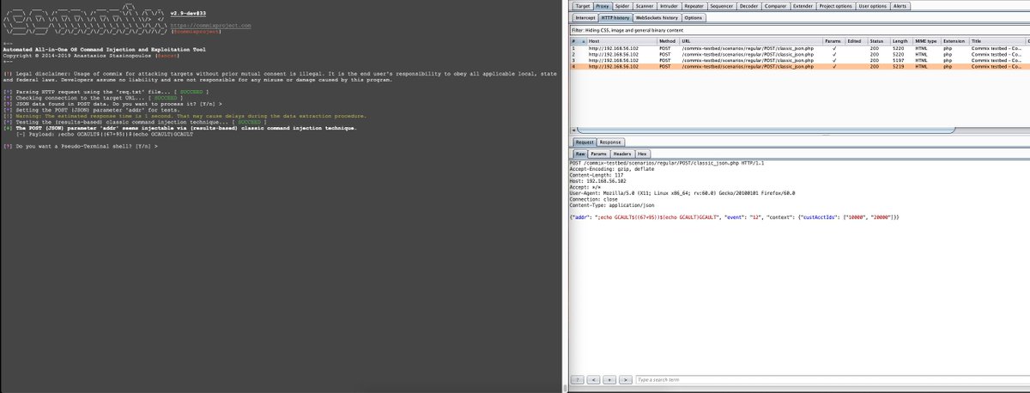
Task: Sort by the Edited column header
Action: pos(857,41)
